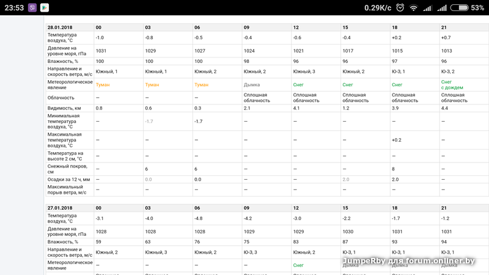Click snow cover value 6 at 03 hour
Viewport: 489px width, 275px height.
tap(146, 169)
